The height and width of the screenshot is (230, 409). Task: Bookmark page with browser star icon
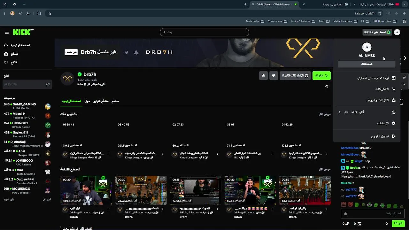tap(50, 13)
